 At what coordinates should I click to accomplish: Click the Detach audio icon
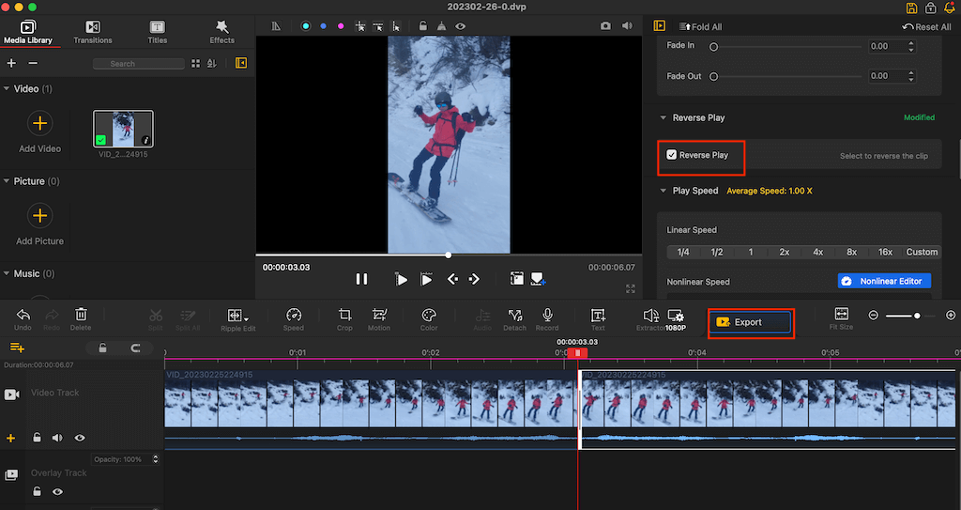[514, 316]
